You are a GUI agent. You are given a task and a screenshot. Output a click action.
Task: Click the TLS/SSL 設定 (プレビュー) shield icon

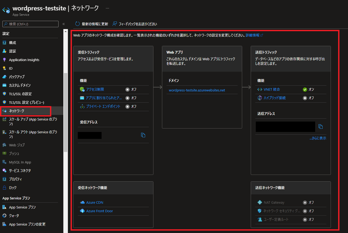click(x=4, y=102)
